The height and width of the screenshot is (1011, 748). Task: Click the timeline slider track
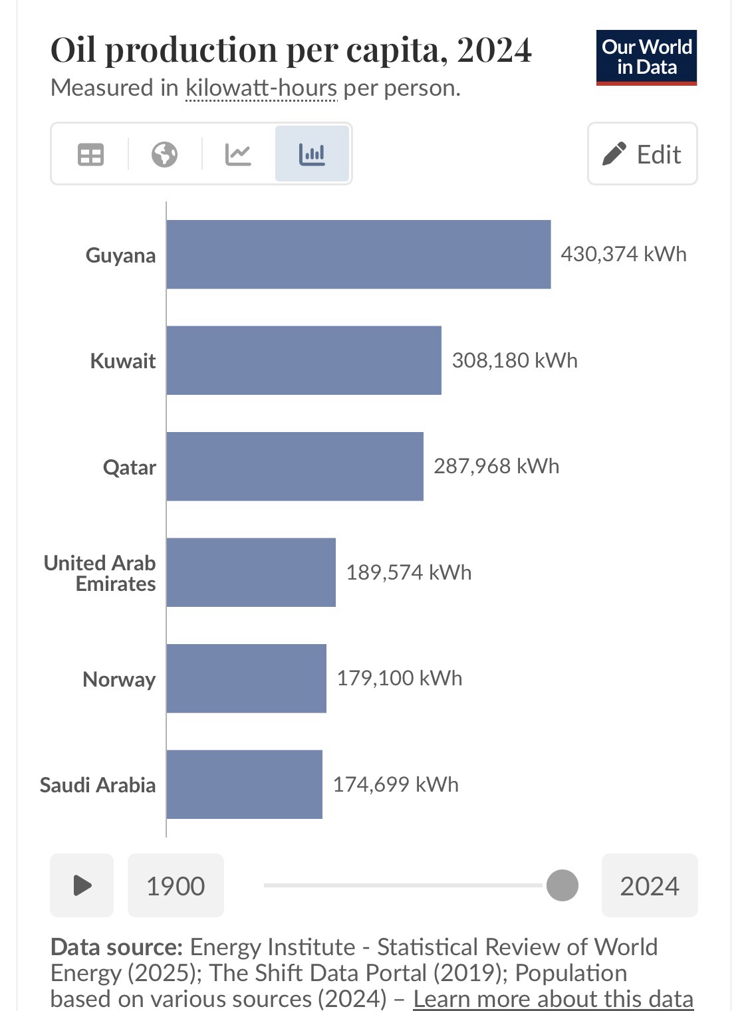[399, 885]
